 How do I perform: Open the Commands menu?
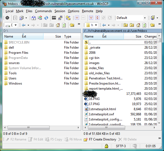click(x=43, y=11)
